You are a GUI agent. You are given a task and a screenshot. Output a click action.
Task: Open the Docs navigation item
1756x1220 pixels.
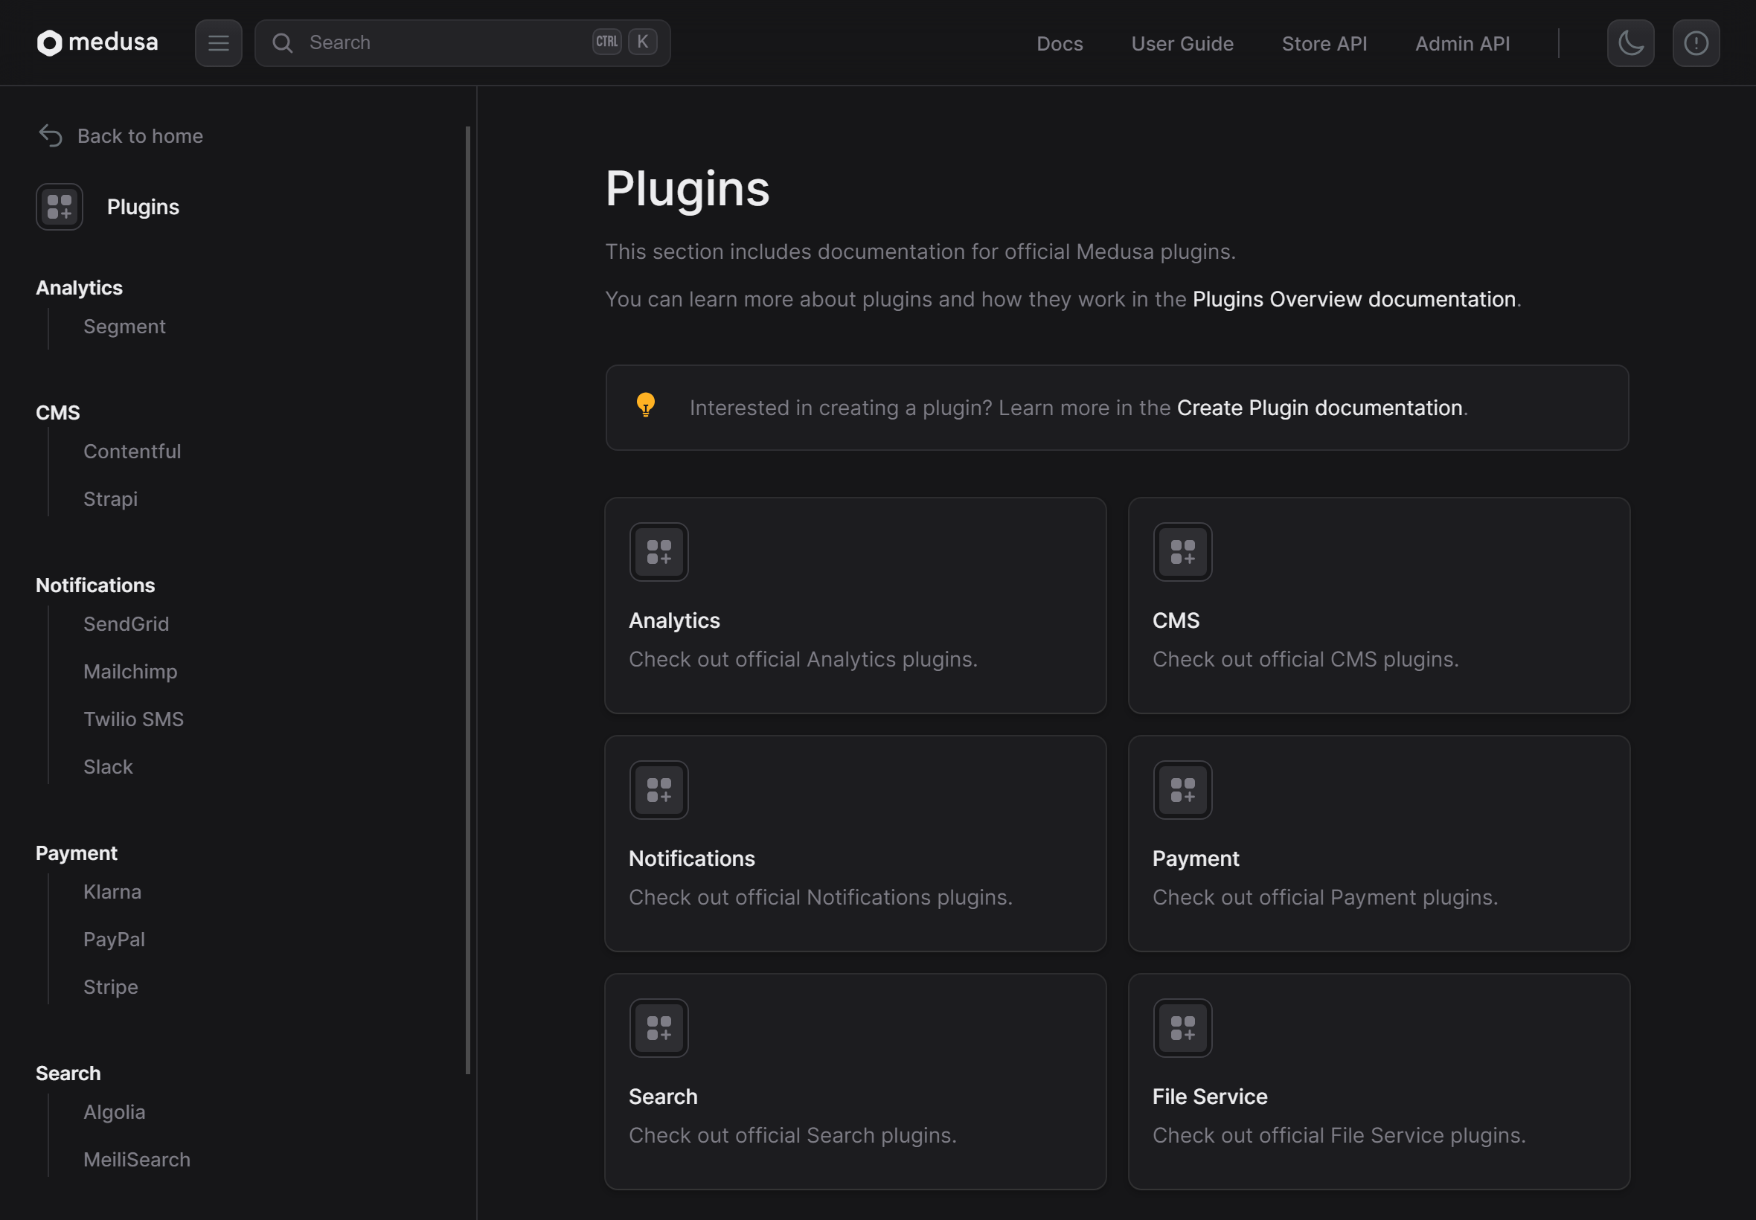point(1059,44)
